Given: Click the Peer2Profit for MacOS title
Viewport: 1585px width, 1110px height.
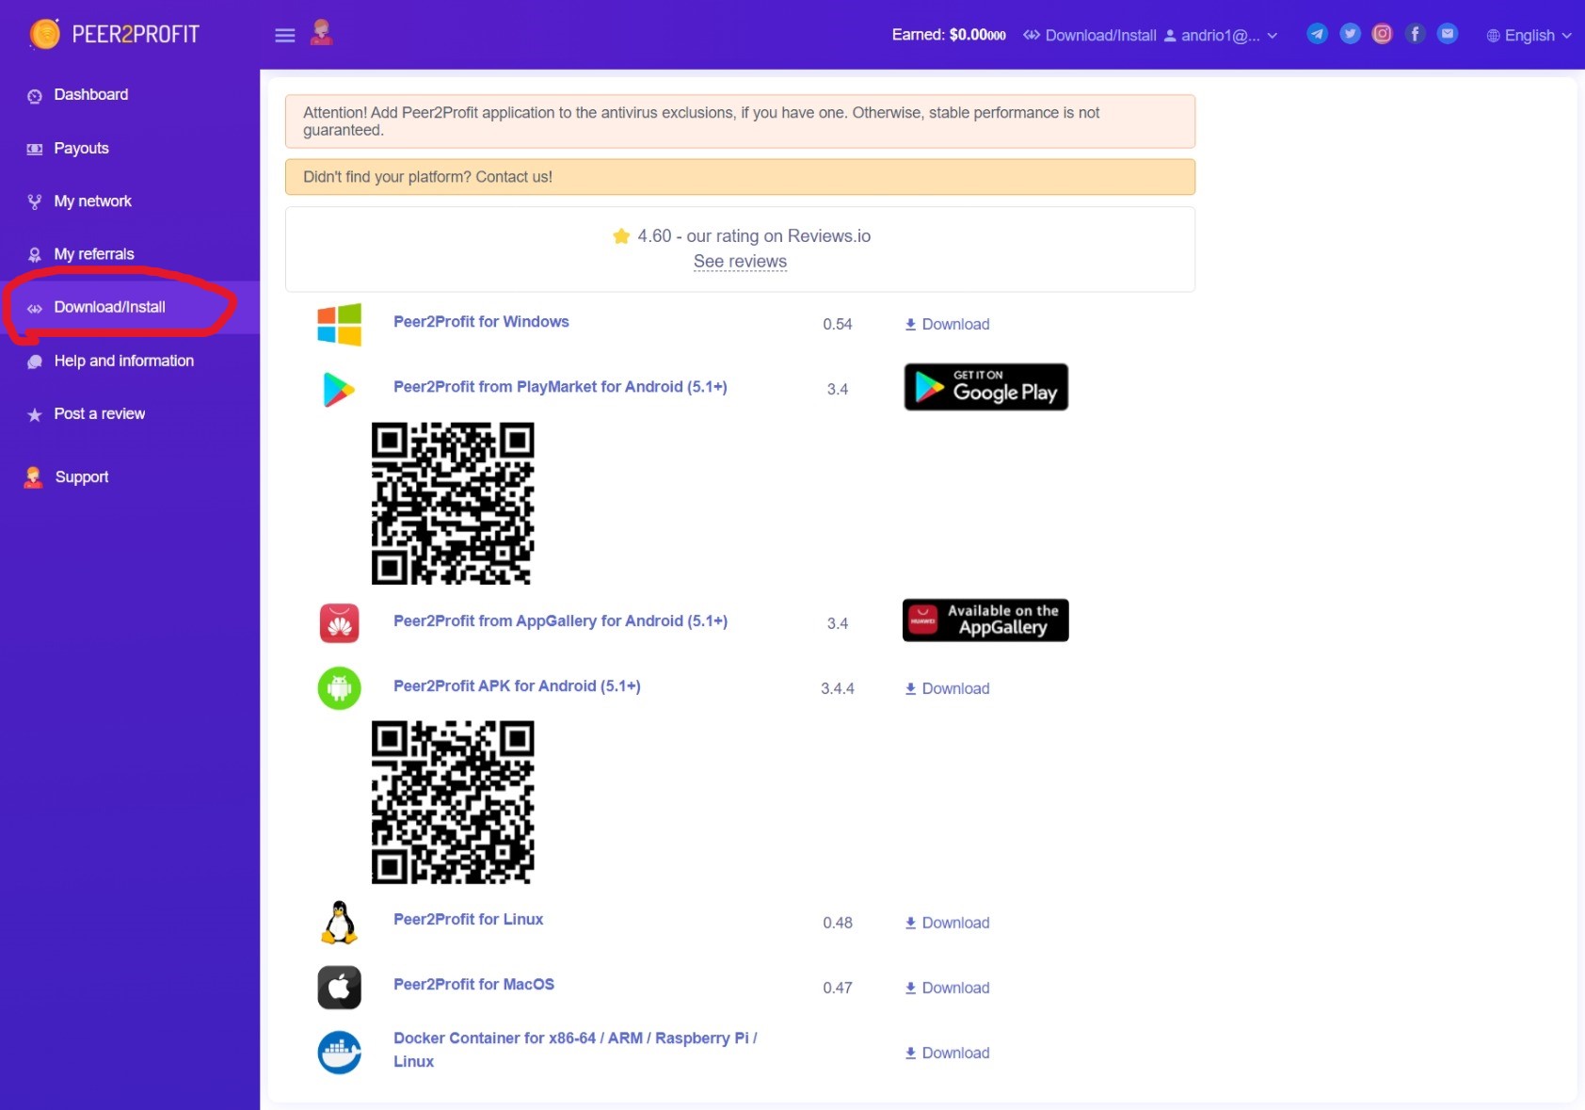Looking at the screenshot, I should point(473,985).
